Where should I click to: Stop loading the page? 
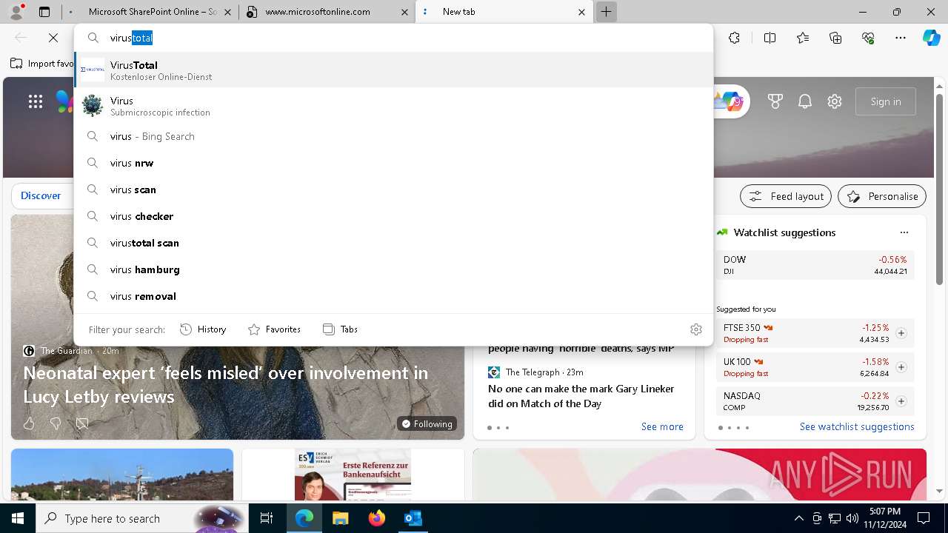click(x=53, y=38)
